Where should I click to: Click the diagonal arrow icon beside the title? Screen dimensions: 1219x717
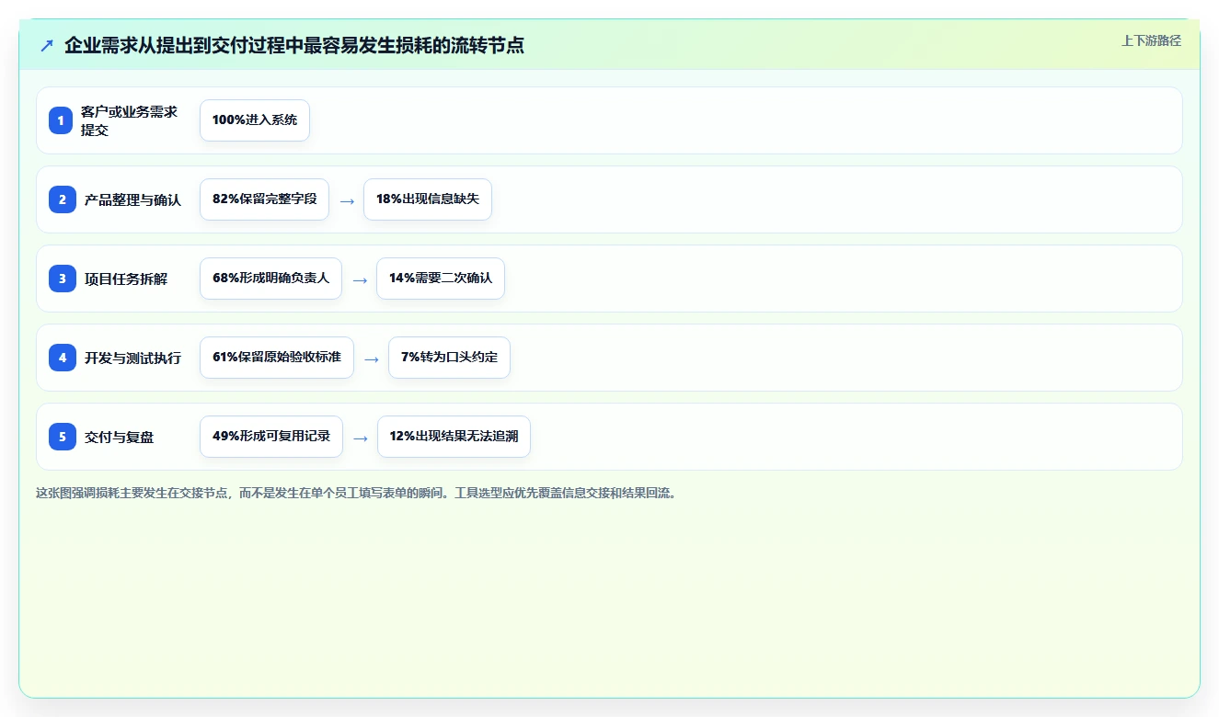click(x=47, y=45)
